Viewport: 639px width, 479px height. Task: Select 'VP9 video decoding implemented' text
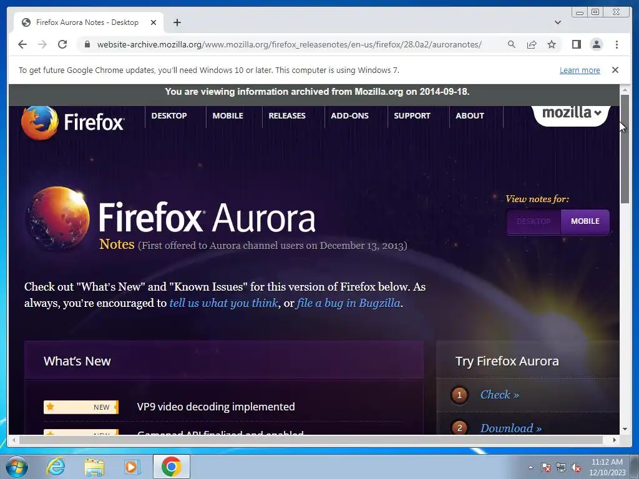pos(216,407)
